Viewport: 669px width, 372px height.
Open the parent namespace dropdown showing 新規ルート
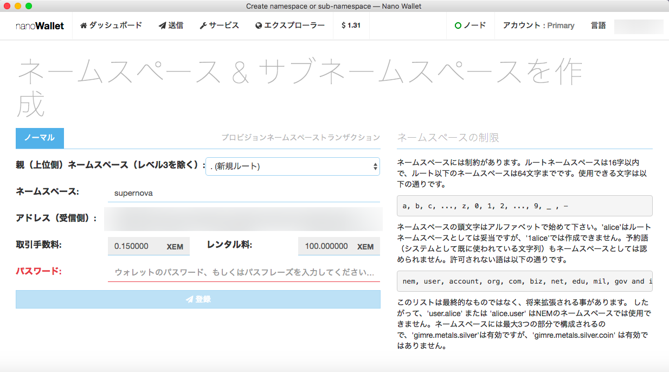click(293, 166)
